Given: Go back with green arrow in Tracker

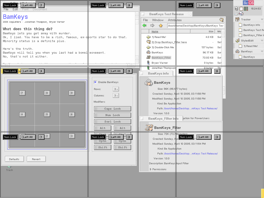Looking at the screenshot, I should [x=144, y=26].
